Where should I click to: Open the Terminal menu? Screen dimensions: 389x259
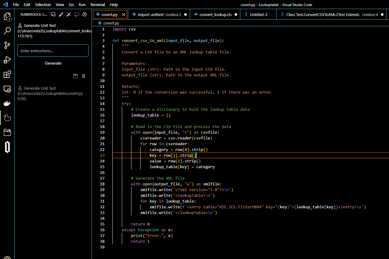(98, 5)
